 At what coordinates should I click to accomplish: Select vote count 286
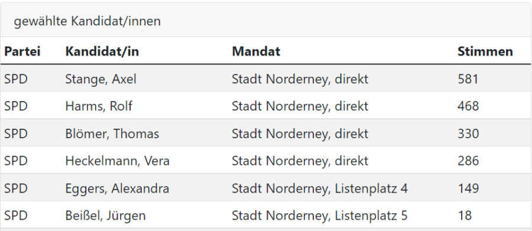[x=468, y=161]
